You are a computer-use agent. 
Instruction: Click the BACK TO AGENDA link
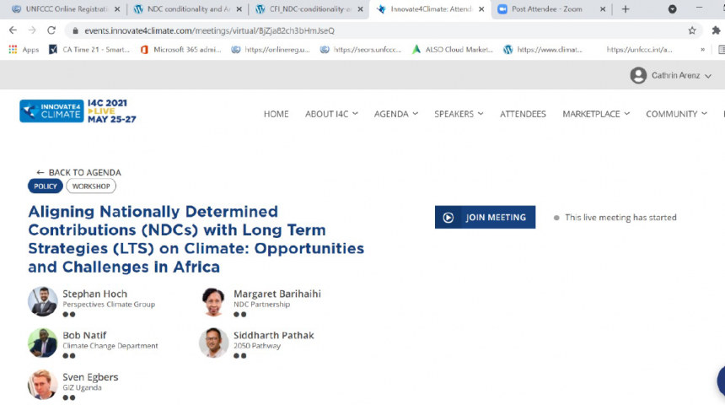click(78, 172)
